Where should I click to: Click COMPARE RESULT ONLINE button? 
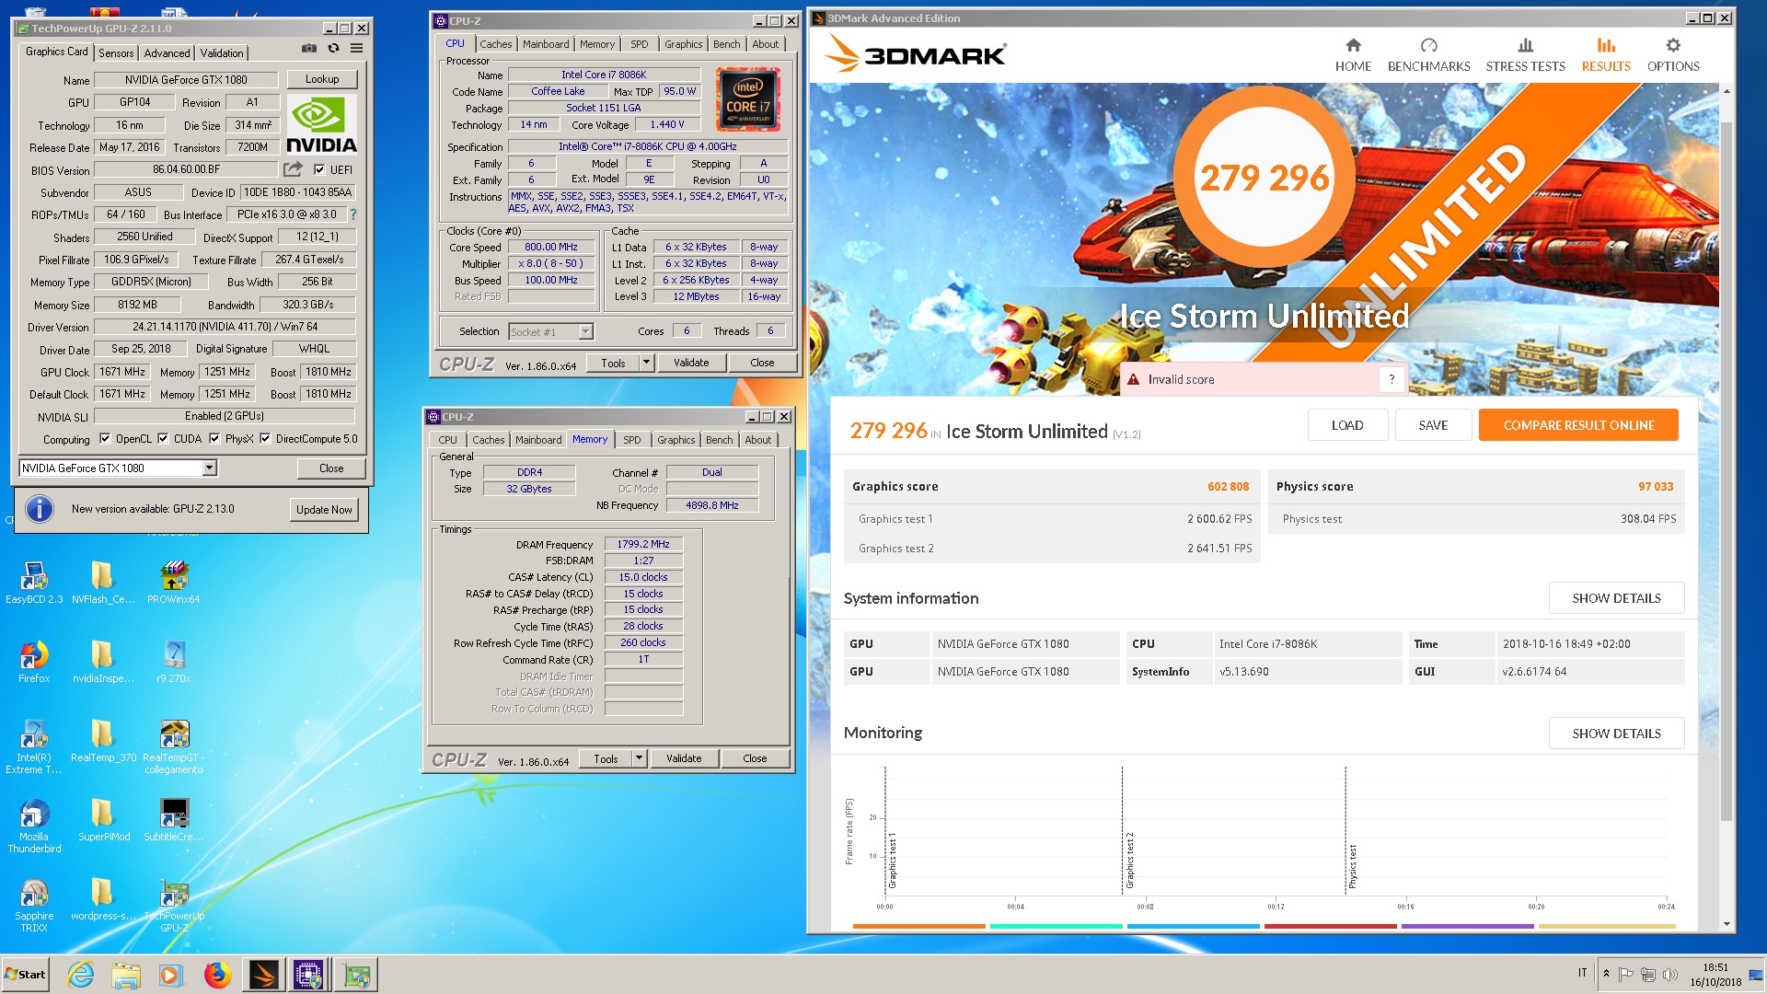[x=1578, y=425]
